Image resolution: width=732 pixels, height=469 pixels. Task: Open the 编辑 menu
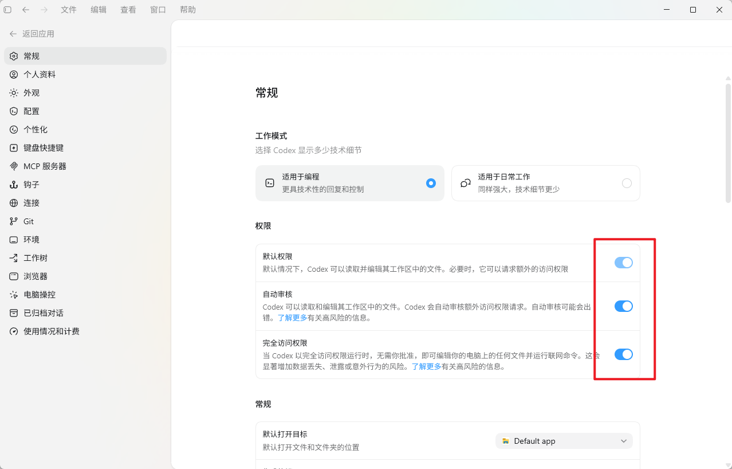click(x=99, y=10)
